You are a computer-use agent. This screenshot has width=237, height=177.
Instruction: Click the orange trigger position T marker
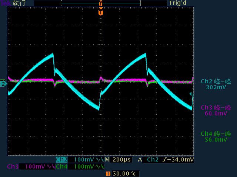[101, 13]
